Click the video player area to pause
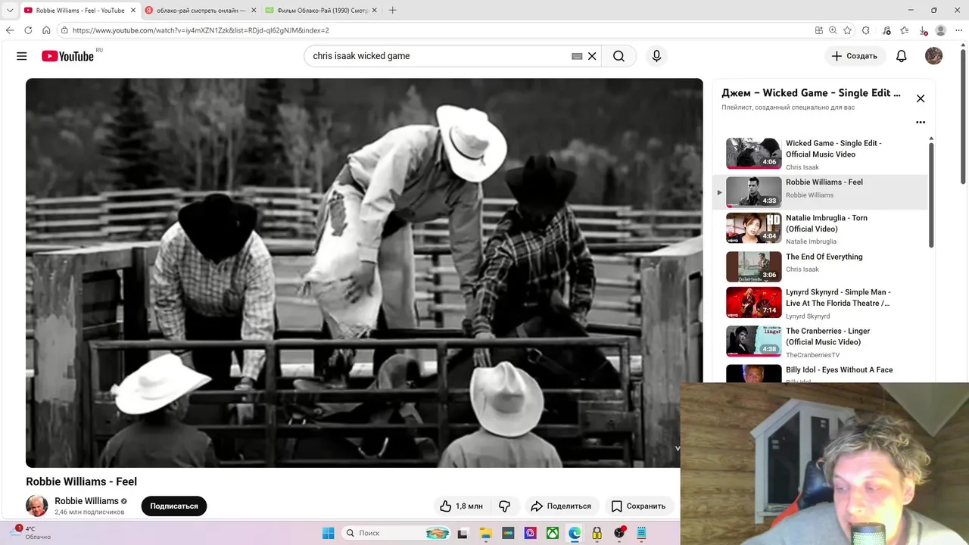Viewport: 969px width, 545px height. point(364,272)
